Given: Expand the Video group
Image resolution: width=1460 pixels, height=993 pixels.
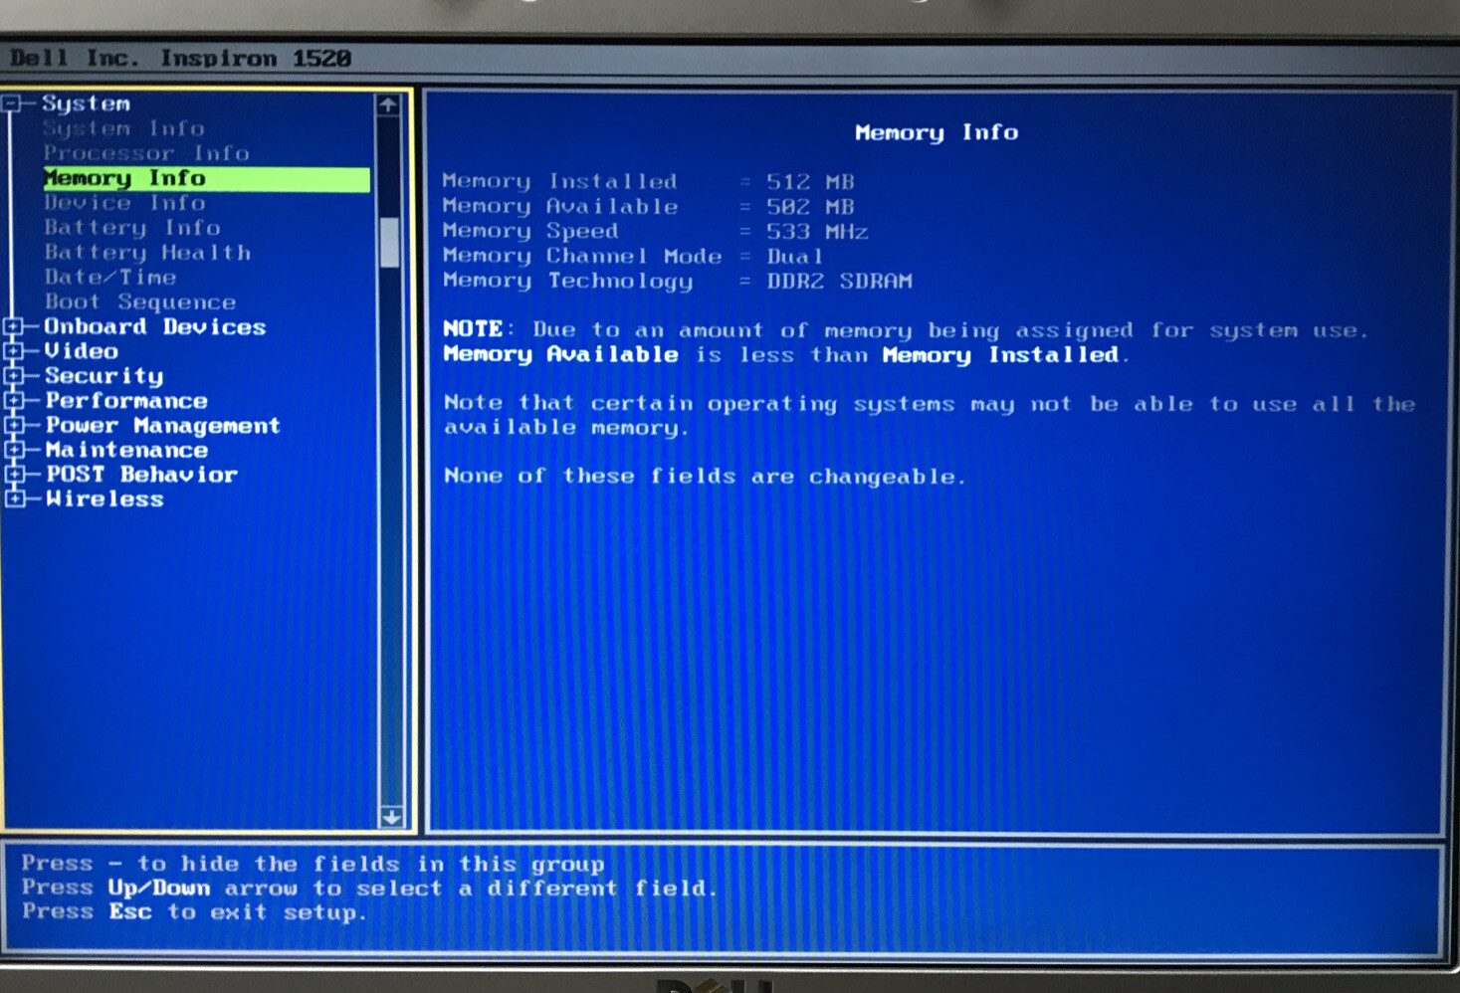Looking at the screenshot, I should click(x=13, y=351).
